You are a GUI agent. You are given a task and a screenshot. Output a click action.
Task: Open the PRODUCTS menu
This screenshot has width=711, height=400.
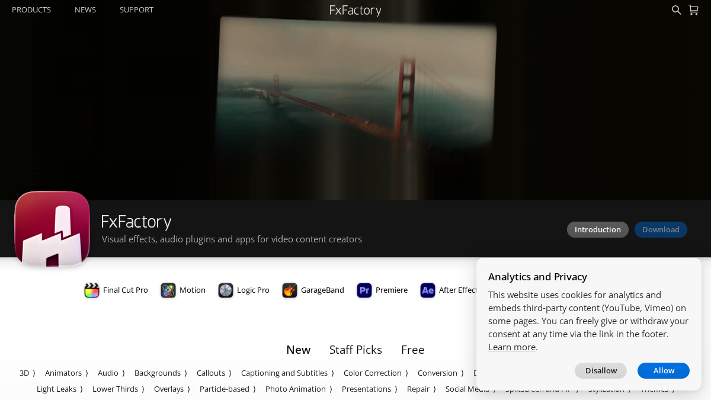(x=31, y=10)
